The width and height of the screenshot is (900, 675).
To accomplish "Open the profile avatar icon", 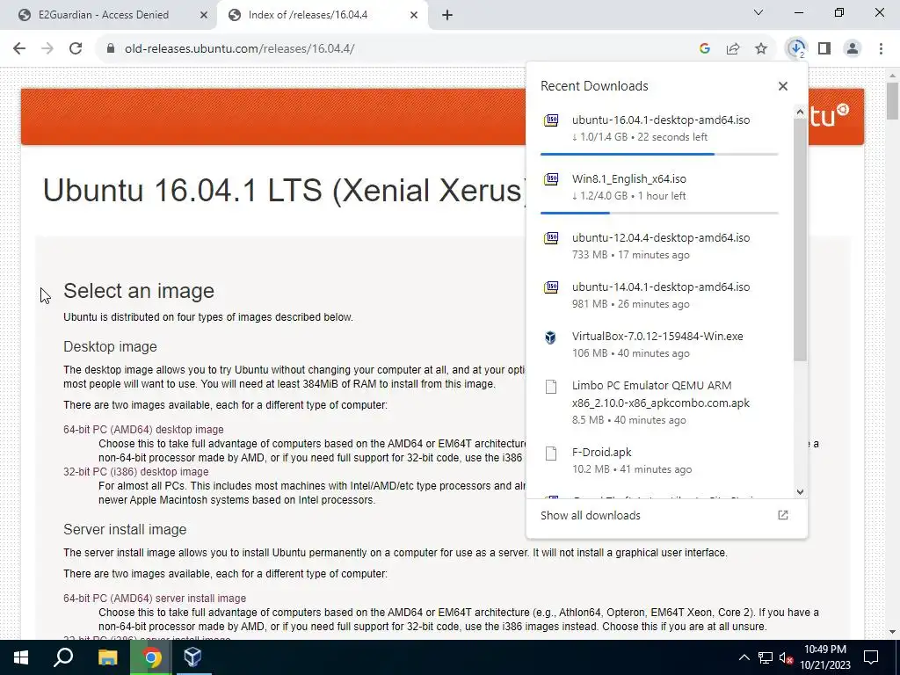I will [x=853, y=49].
